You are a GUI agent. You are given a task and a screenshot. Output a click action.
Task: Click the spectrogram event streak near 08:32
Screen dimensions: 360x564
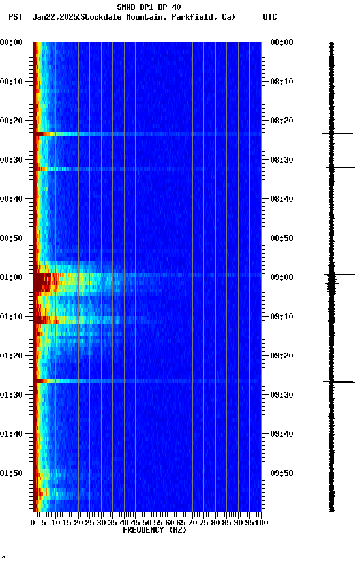coord(147,169)
